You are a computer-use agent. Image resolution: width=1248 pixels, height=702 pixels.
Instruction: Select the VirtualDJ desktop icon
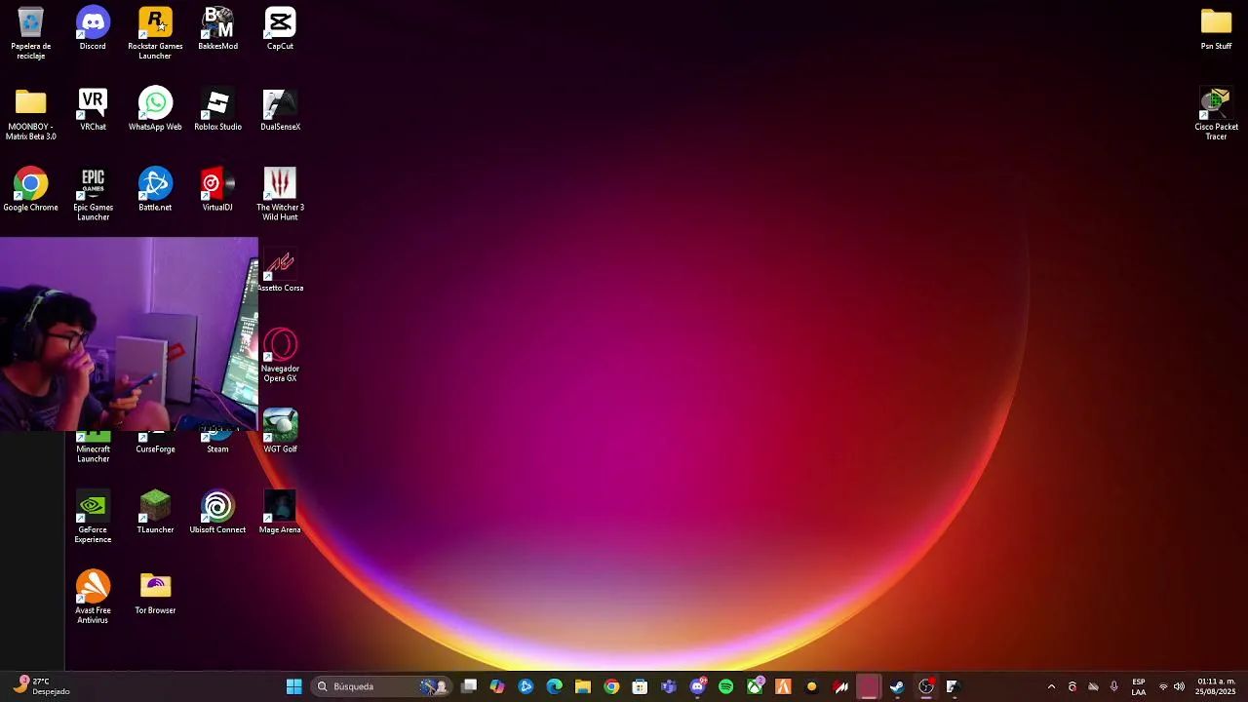pos(217,190)
